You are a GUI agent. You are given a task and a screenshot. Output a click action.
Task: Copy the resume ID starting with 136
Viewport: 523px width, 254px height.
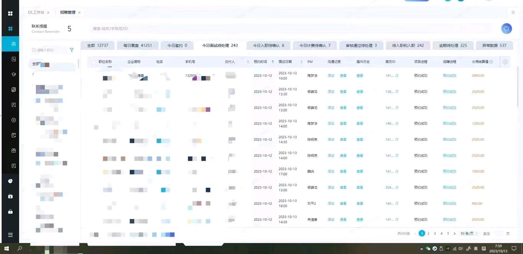pos(397,92)
